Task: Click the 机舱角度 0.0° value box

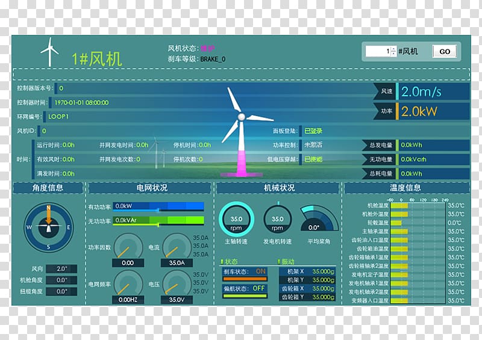Action: coord(61,280)
